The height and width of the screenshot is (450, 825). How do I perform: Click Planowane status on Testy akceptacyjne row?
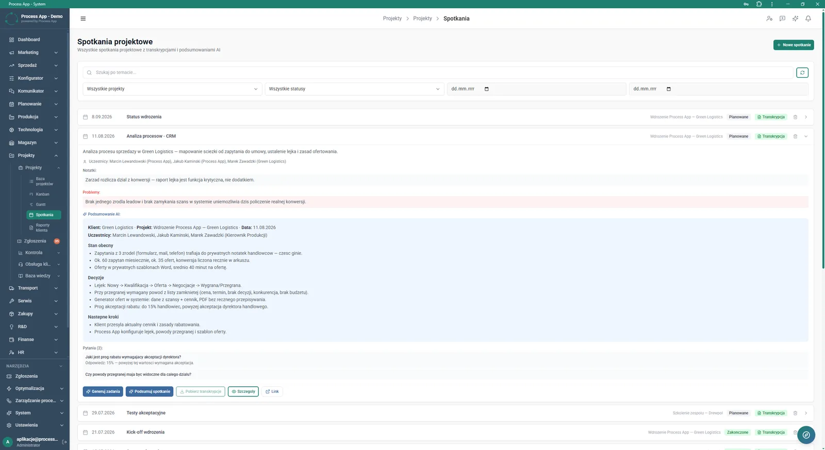[738, 413]
